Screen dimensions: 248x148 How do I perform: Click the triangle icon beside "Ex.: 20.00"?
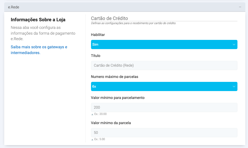[92, 114]
